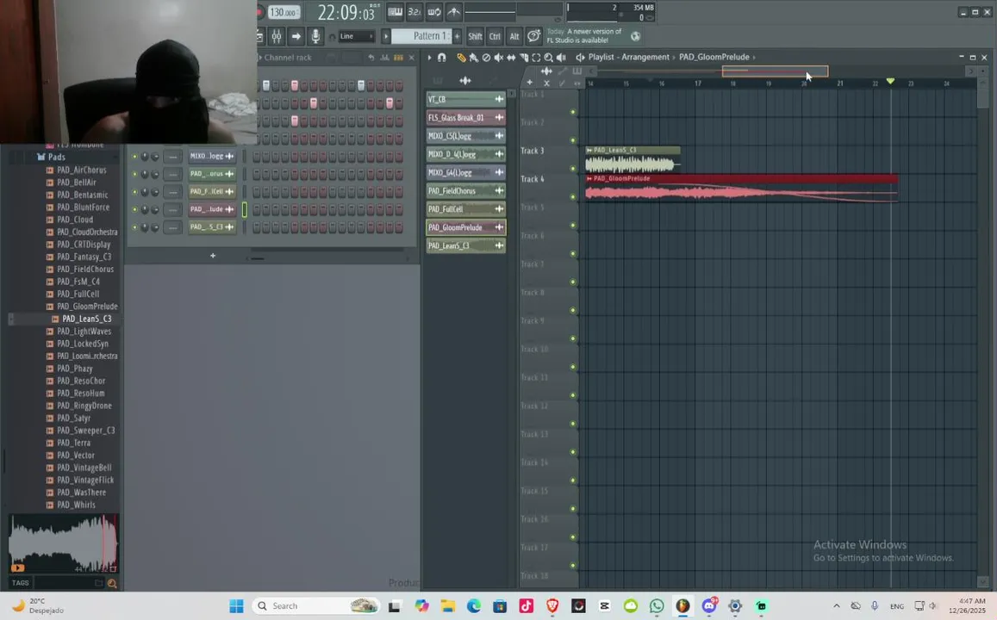Click the Shift modifier button
997x620 pixels.
coord(475,36)
